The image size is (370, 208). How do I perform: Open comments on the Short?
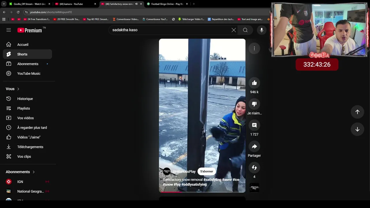254,125
